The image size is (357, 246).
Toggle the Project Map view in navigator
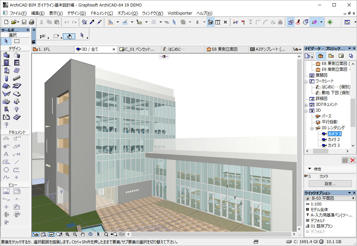[x=321, y=56]
